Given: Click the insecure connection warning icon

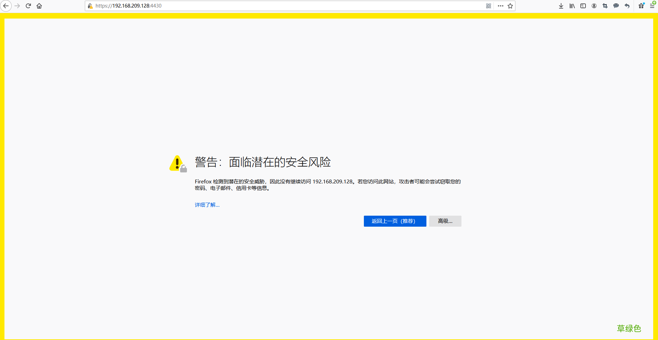Looking at the screenshot, I should [90, 6].
